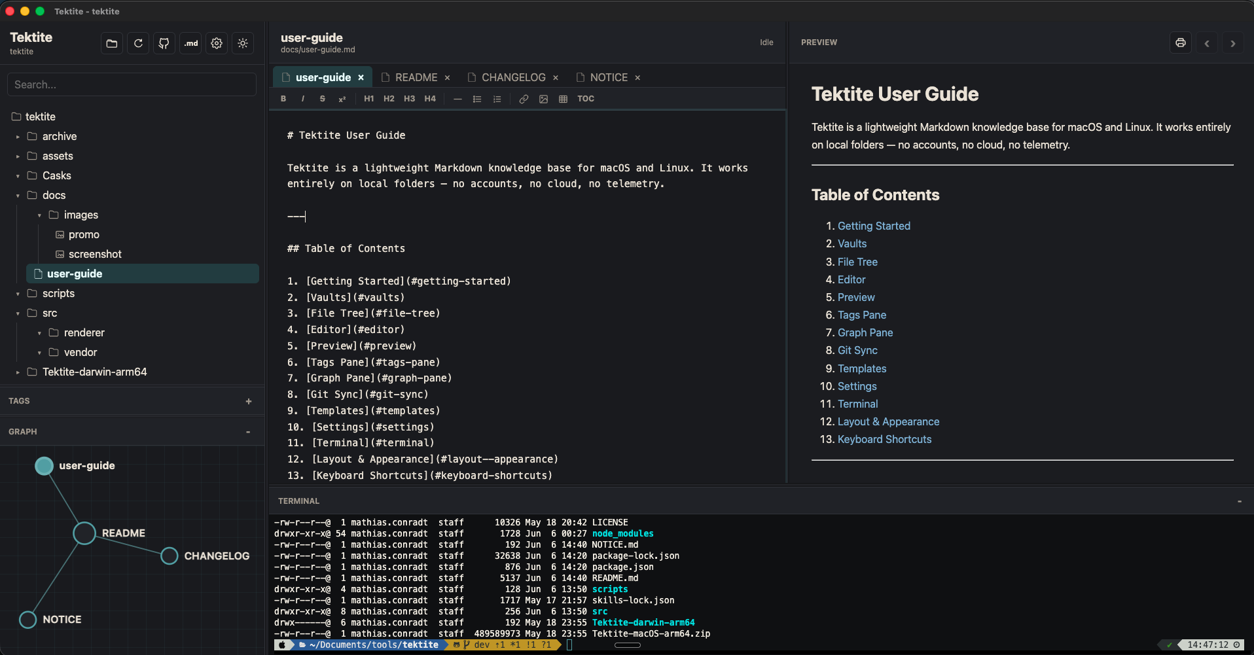Switch to CHANGELOG tab
The width and height of the screenshot is (1254, 655).
(513, 77)
